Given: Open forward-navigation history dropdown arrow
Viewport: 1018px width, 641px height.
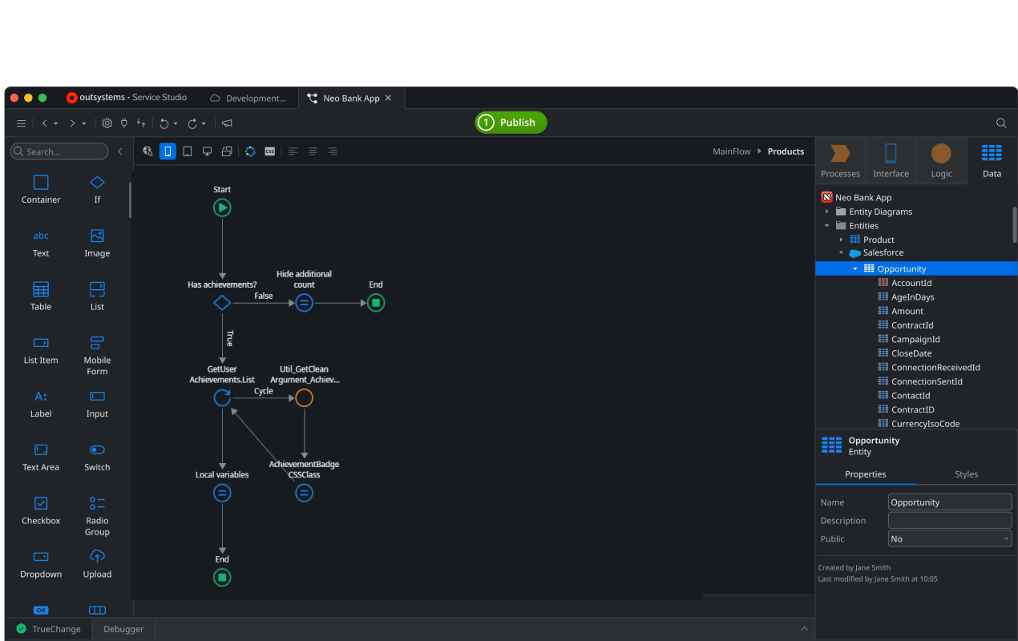Looking at the screenshot, I should click(83, 124).
